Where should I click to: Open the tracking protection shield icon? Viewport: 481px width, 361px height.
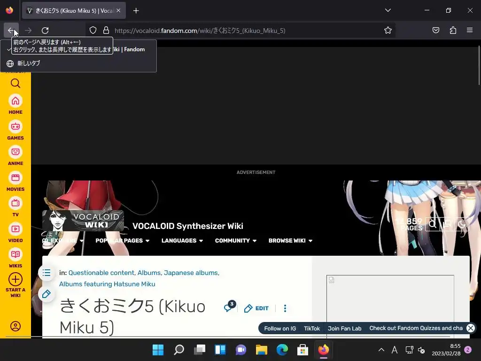(x=93, y=31)
